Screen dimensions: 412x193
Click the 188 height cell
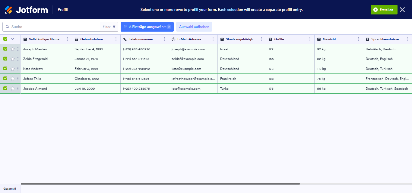click(x=290, y=79)
